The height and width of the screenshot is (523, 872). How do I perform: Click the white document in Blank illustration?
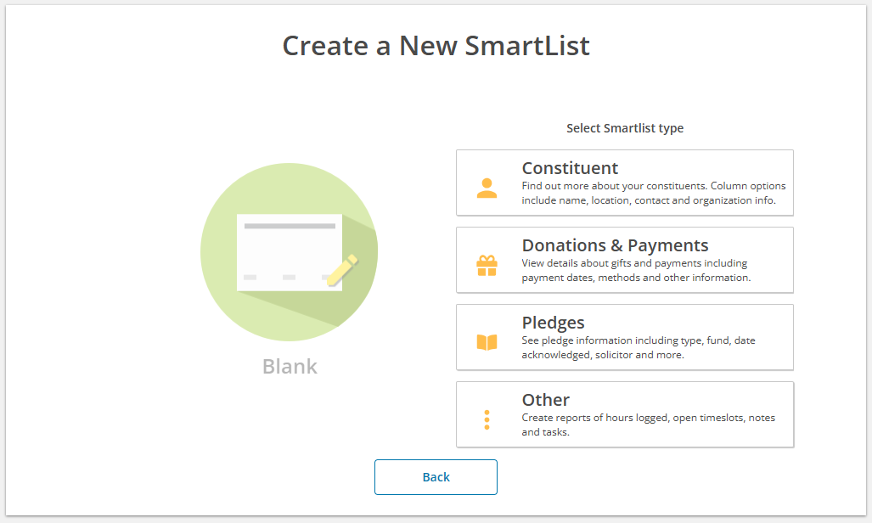click(x=290, y=253)
